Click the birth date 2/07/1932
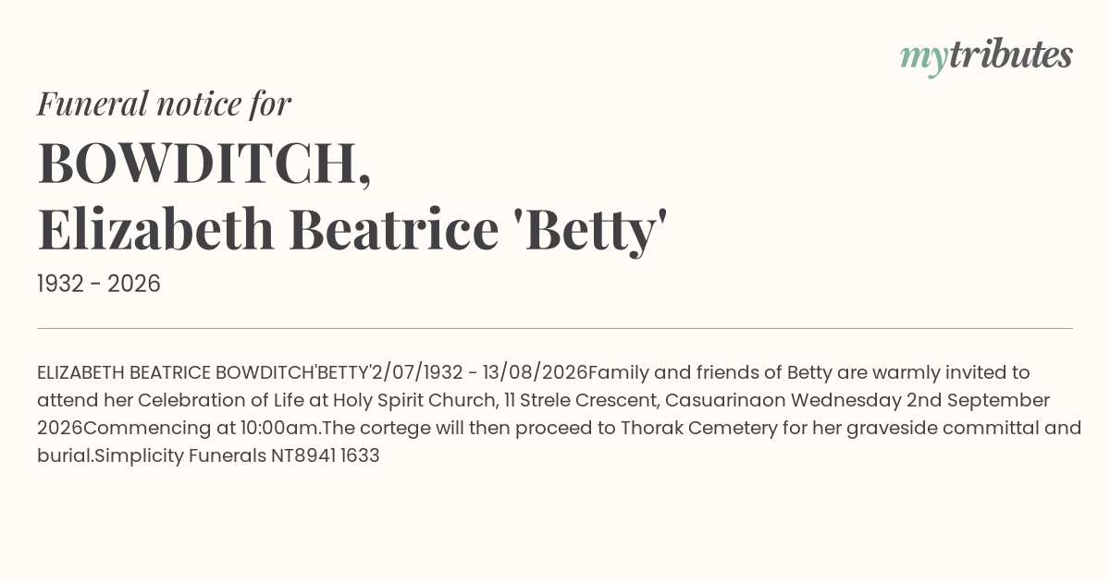This screenshot has width=1110, height=582. pyautogui.click(x=417, y=373)
